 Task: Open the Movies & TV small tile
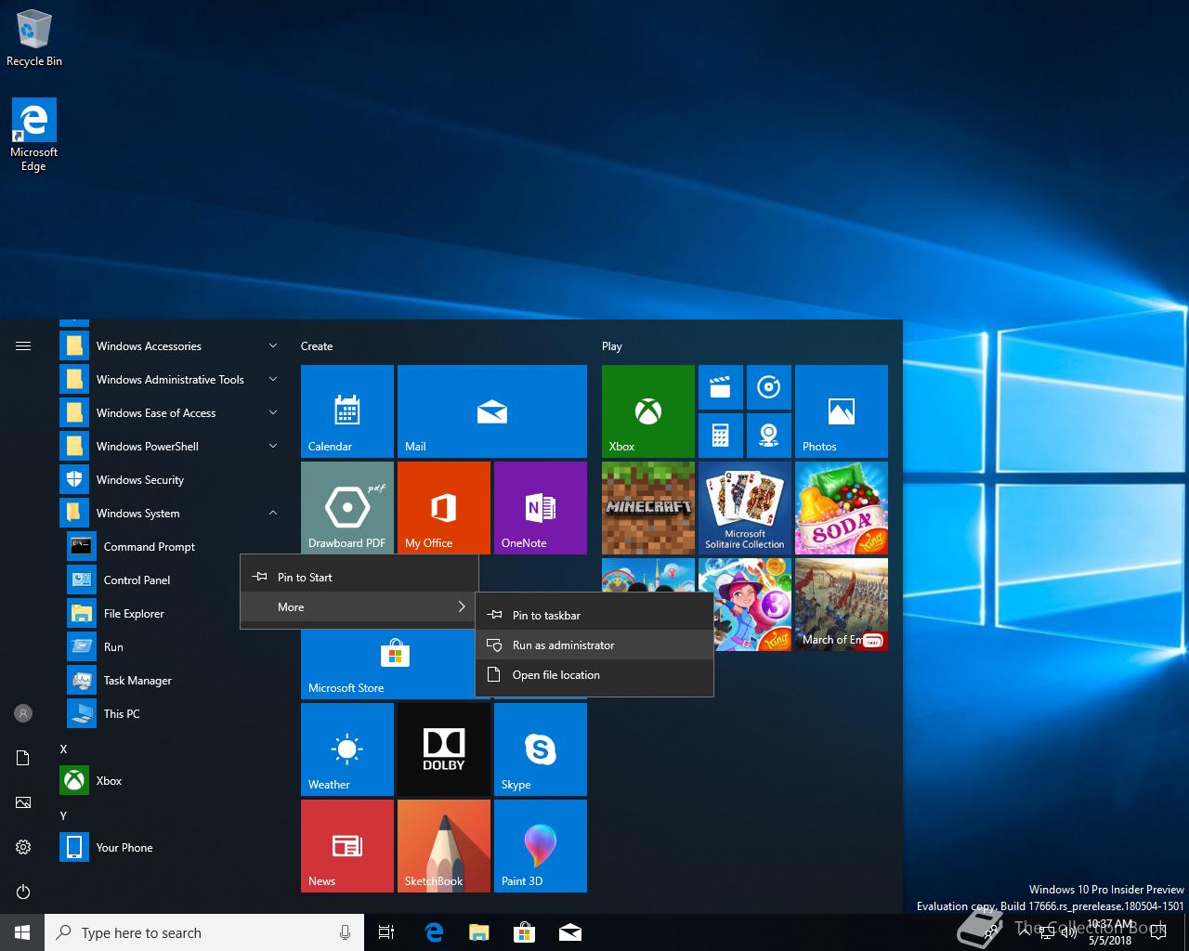coord(721,387)
